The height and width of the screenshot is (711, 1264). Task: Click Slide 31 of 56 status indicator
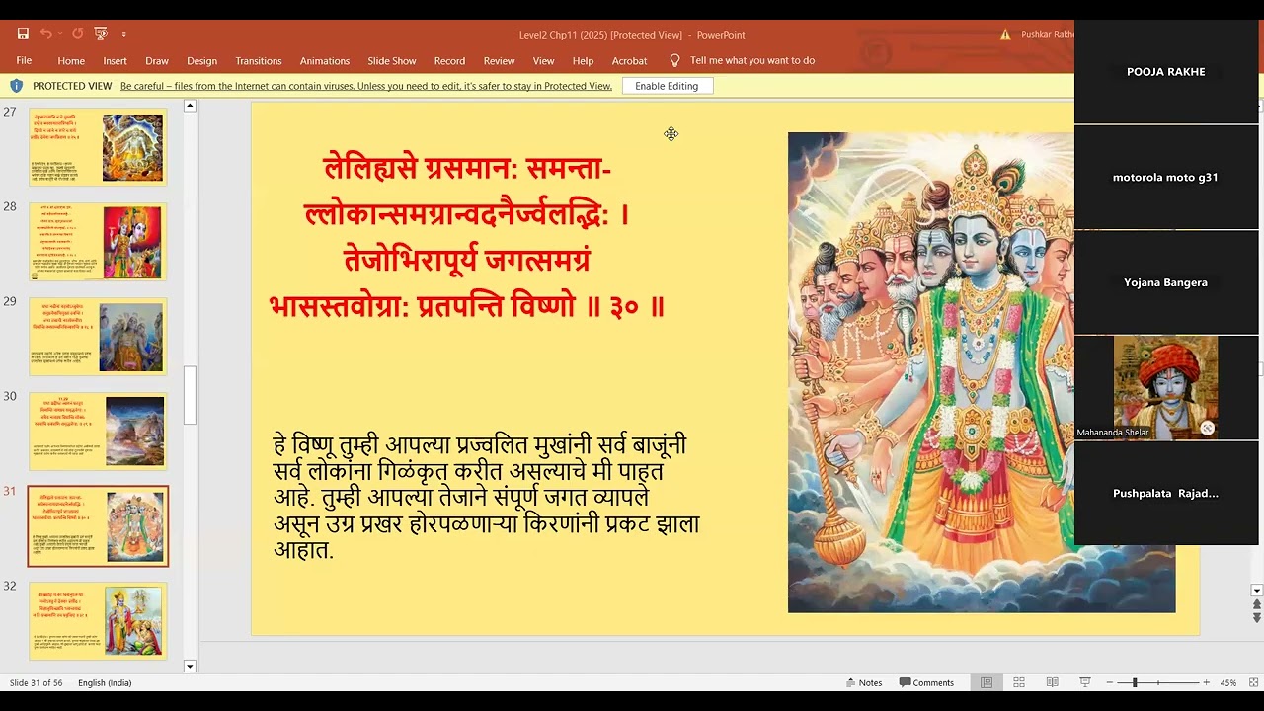click(x=36, y=683)
